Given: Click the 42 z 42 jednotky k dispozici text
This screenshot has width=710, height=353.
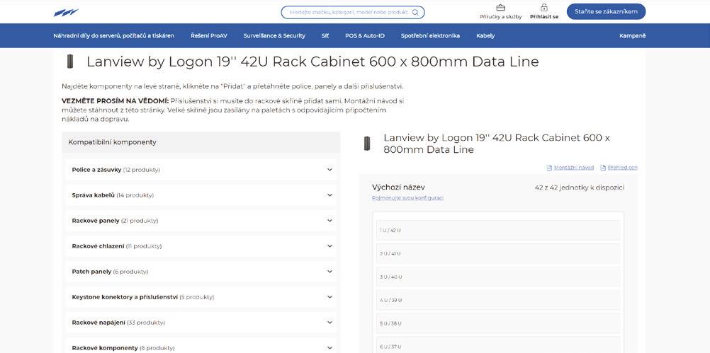Looking at the screenshot, I should pyautogui.click(x=579, y=187).
